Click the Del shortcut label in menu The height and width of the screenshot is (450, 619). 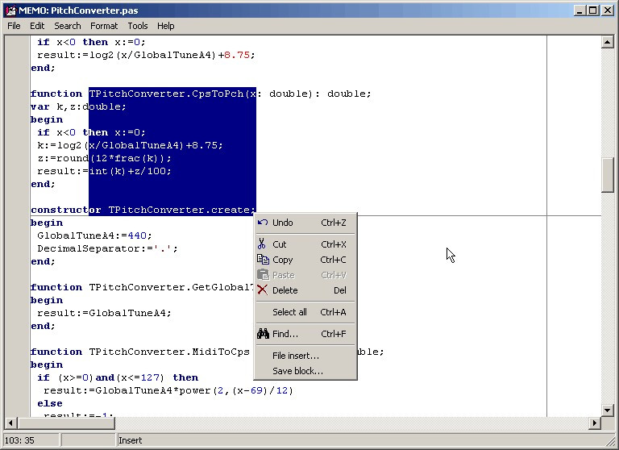click(340, 290)
